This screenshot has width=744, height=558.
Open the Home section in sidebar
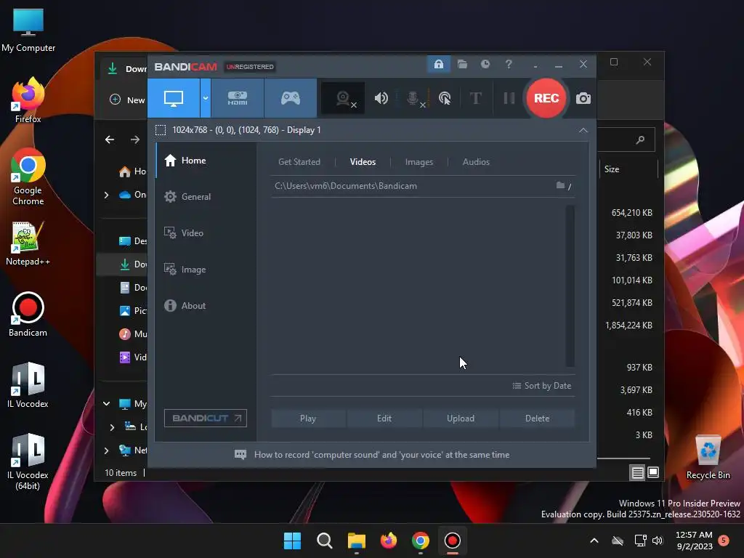tap(206, 161)
